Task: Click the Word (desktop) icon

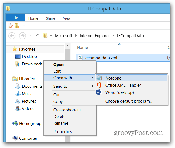Action: click(x=99, y=92)
